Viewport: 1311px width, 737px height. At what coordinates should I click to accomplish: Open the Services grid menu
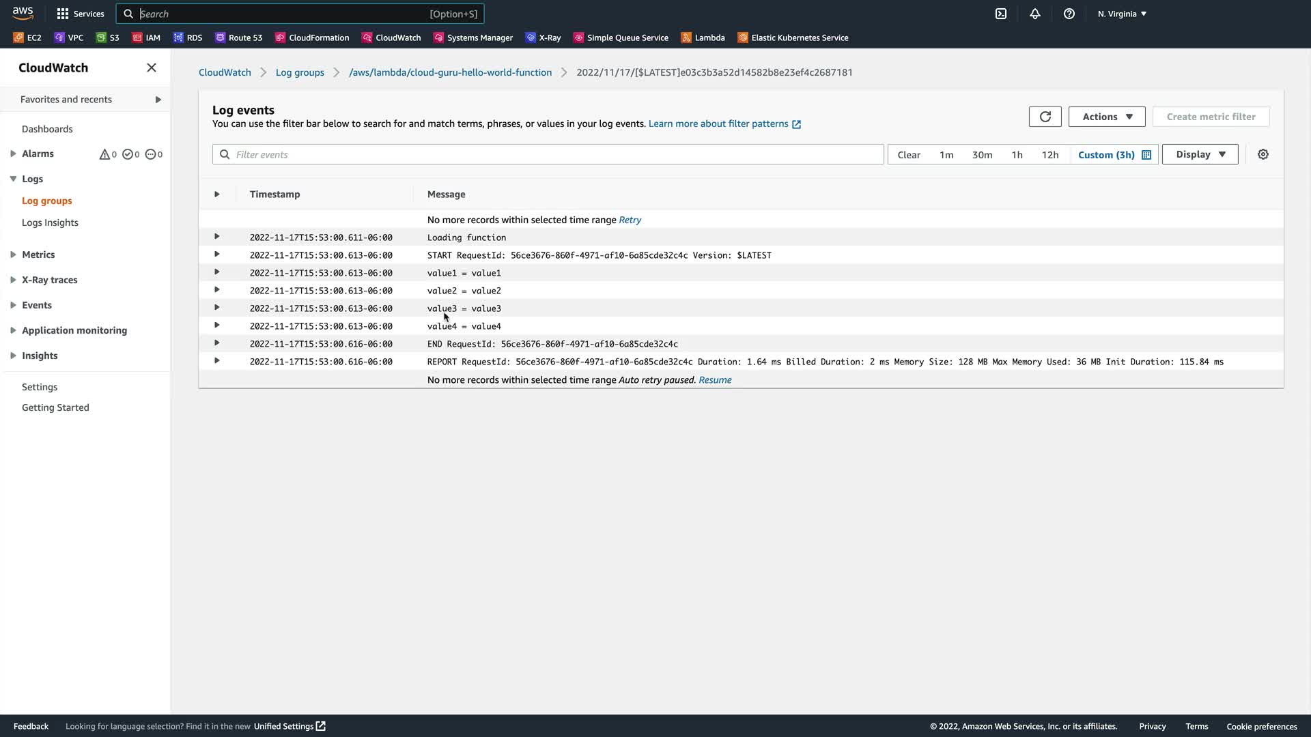81,14
